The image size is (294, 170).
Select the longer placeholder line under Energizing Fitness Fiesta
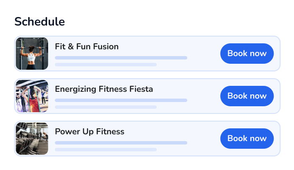click(121, 100)
